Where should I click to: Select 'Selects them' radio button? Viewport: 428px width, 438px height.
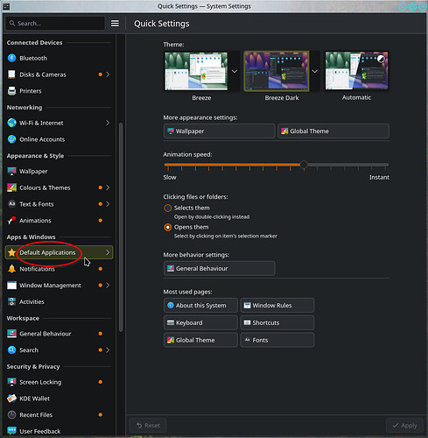point(168,208)
